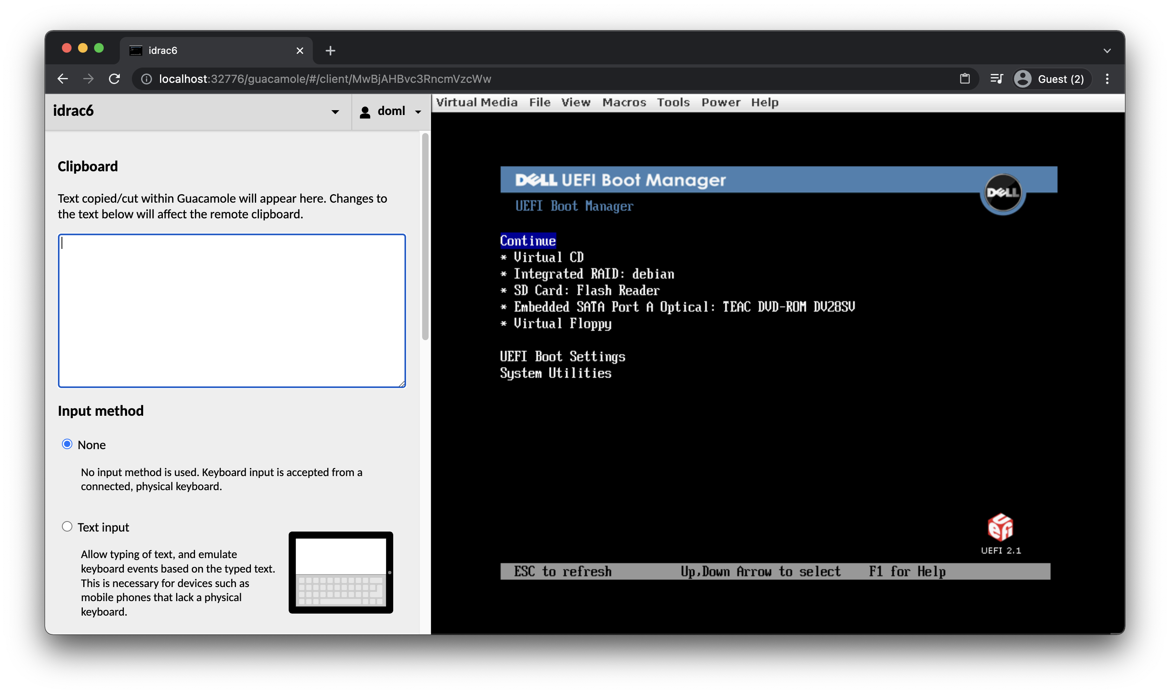Click the Guest profile avatar
The height and width of the screenshot is (694, 1170).
click(x=1023, y=78)
